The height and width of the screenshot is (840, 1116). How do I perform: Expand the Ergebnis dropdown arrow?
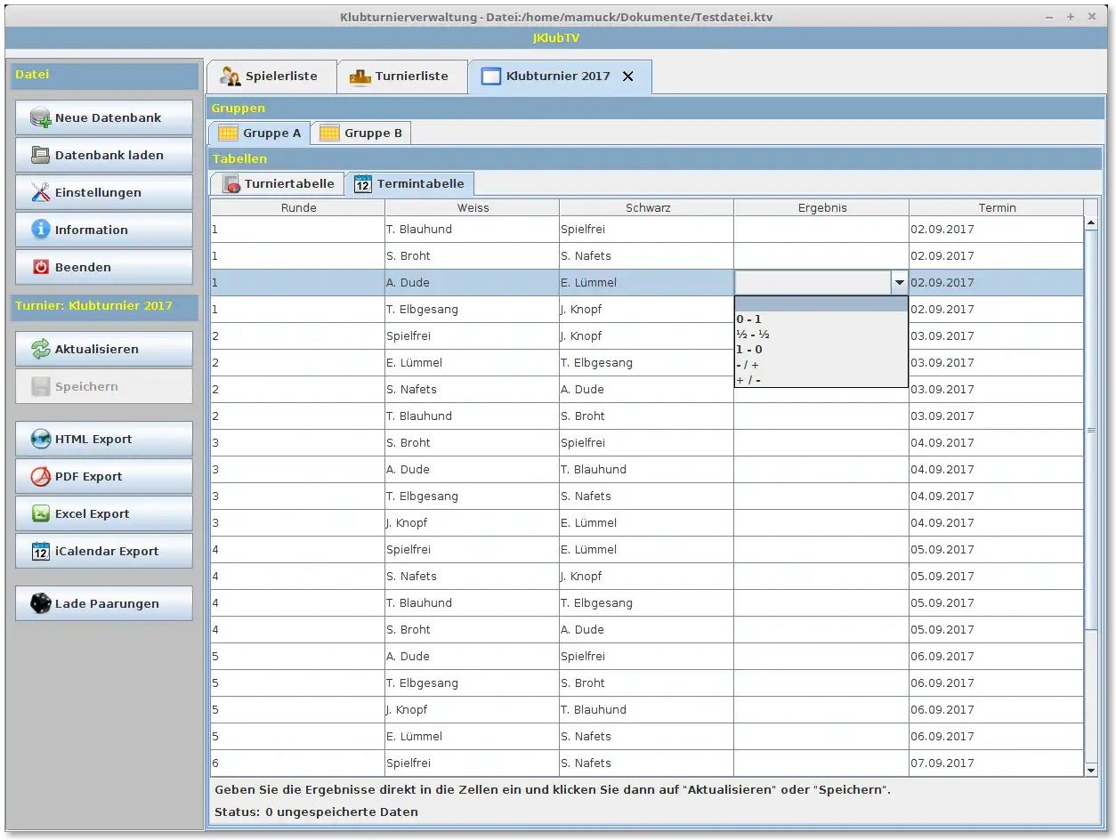tap(899, 283)
